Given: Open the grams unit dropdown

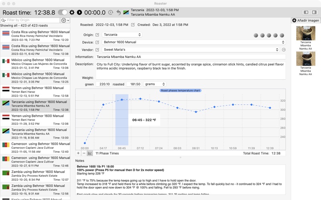Looking at the screenshot, I should click(x=155, y=84).
